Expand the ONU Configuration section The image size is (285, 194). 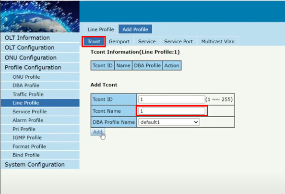click(x=40, y=58)
